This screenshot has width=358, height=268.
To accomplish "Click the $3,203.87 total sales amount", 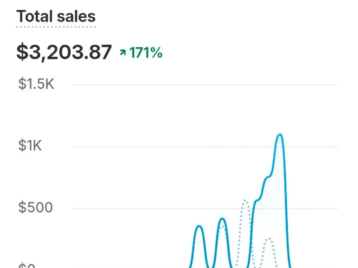I will tap(64, 53).
